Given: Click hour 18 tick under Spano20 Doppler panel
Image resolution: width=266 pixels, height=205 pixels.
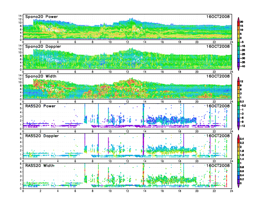Looking at the screenshot, I should point(179,72).
